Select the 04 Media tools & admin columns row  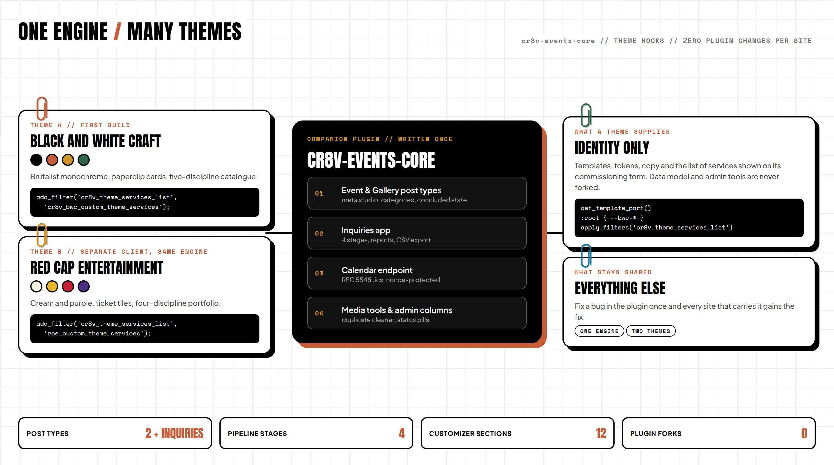[417, 313]
